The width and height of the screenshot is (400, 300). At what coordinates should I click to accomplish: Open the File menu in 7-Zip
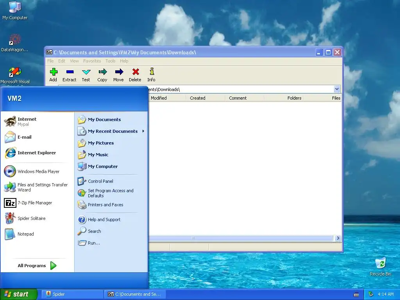coord(50,61)
